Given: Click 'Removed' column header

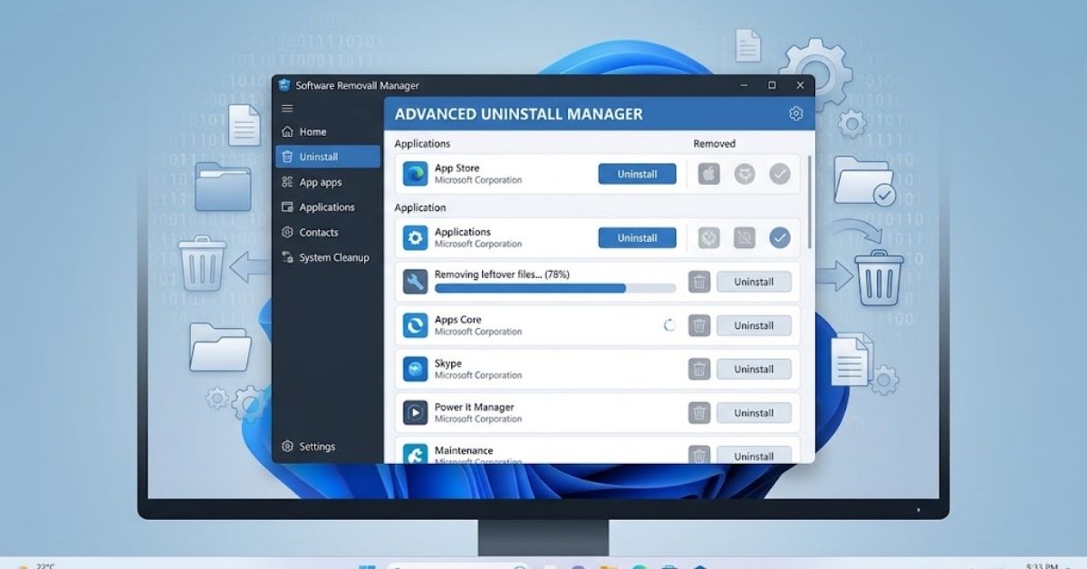Looking at the screenshot, I should (715, 143).
